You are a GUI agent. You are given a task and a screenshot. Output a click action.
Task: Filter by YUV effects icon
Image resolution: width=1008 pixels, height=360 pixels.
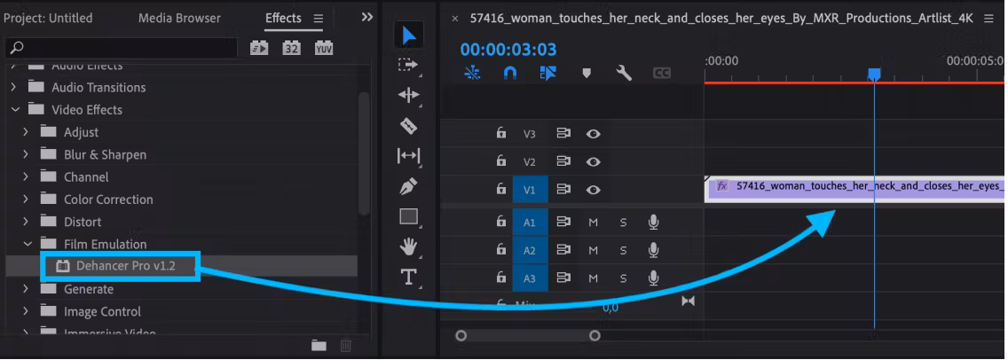(324, 48)
